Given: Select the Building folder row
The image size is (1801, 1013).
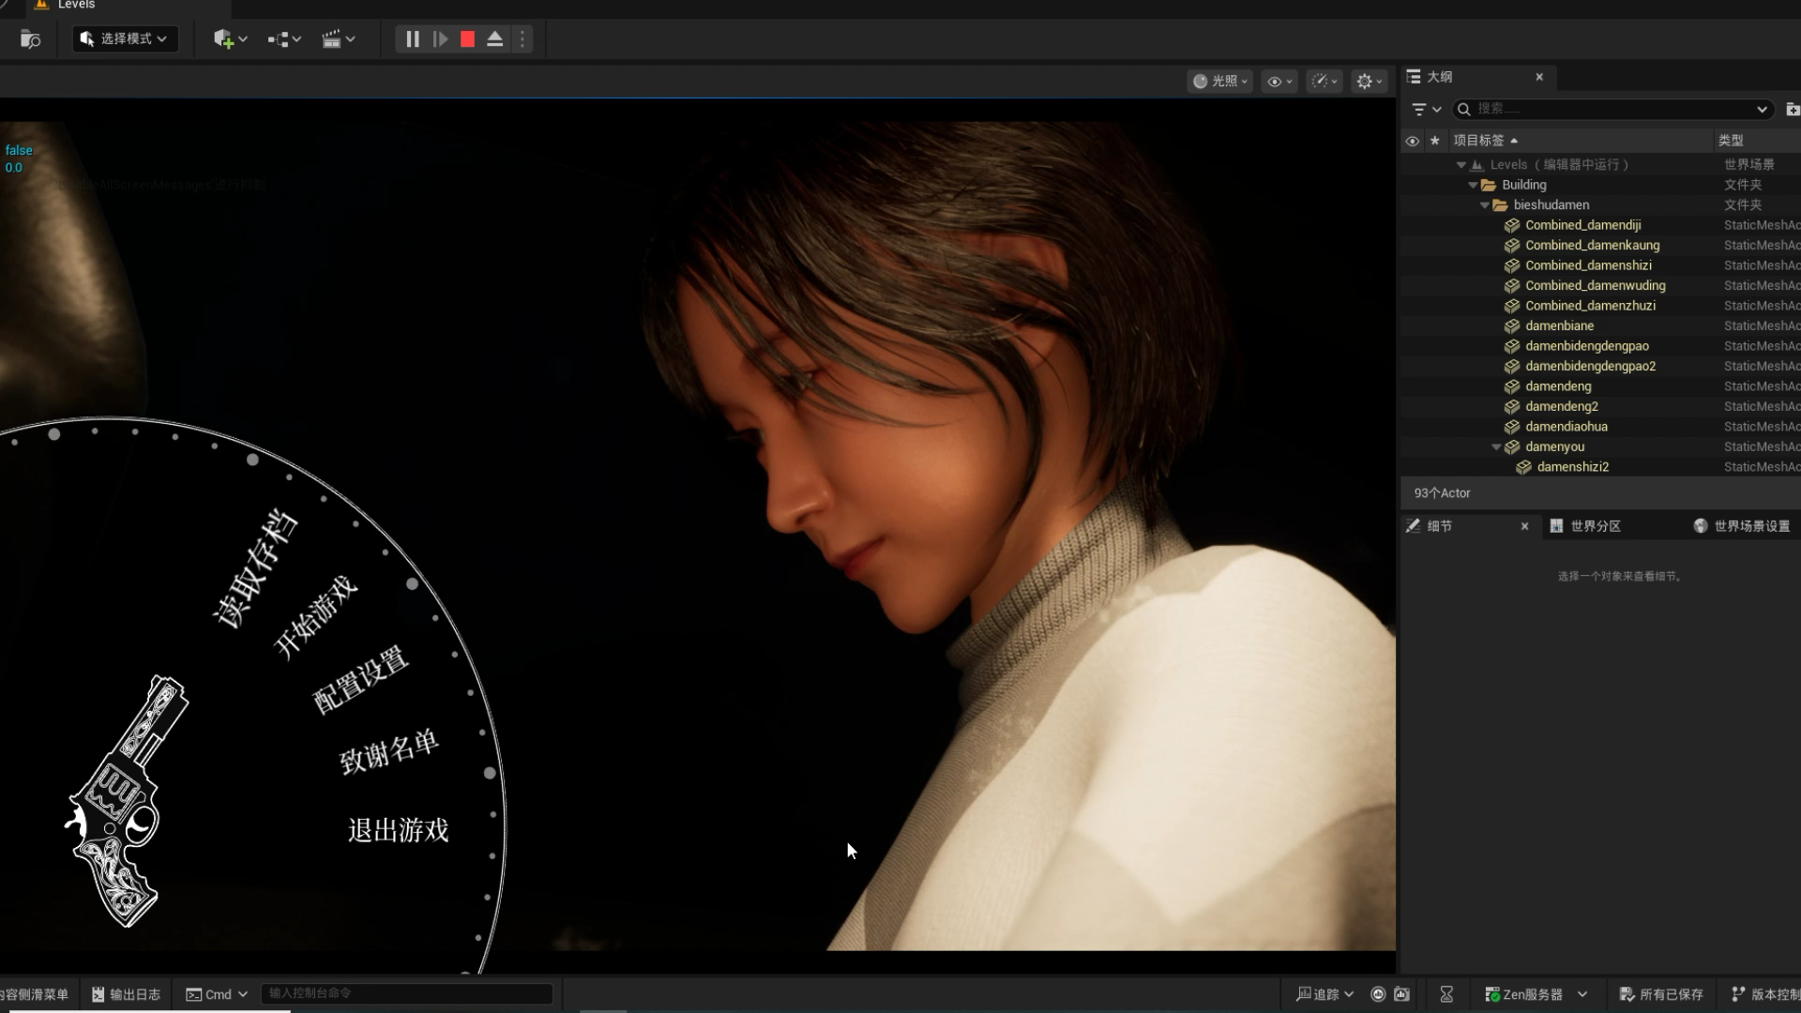Looking at the screenshot, I should pyautogui.click(x=1600, y=185).
